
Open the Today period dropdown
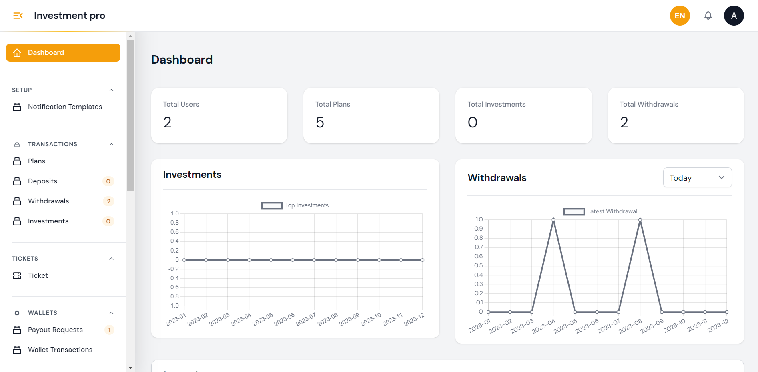pos(697,177)
